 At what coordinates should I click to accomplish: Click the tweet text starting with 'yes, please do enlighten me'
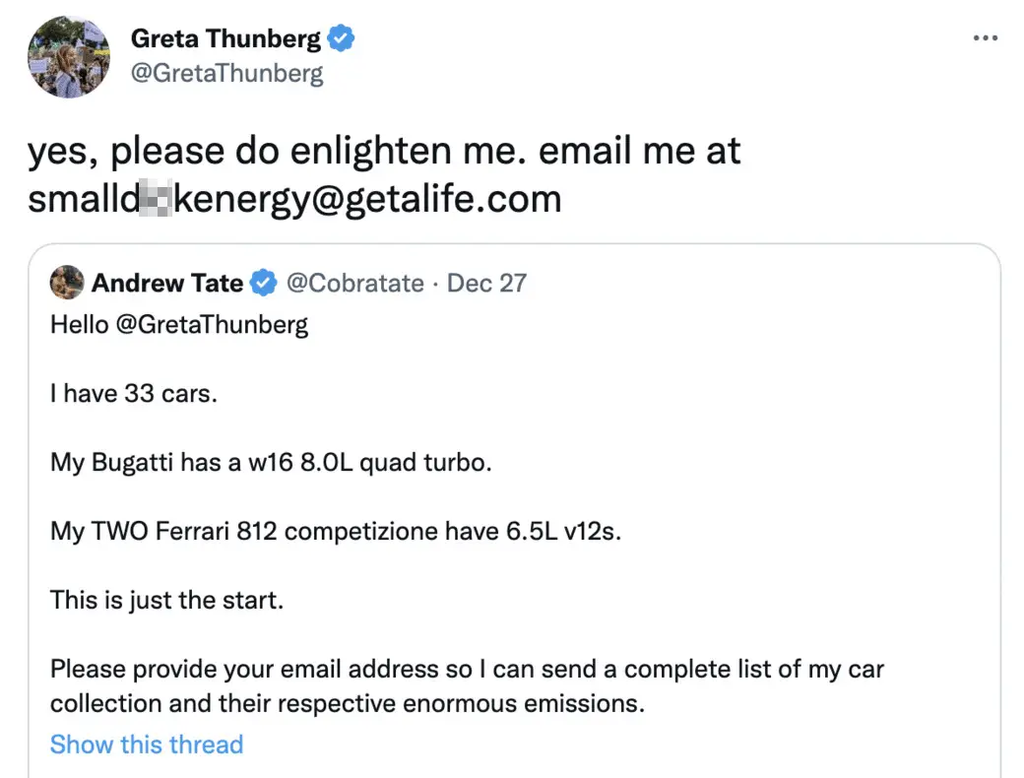382,150
